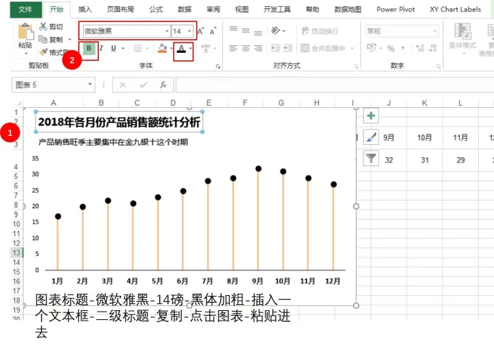Toggle Underline formatting

tap(114, 49)
